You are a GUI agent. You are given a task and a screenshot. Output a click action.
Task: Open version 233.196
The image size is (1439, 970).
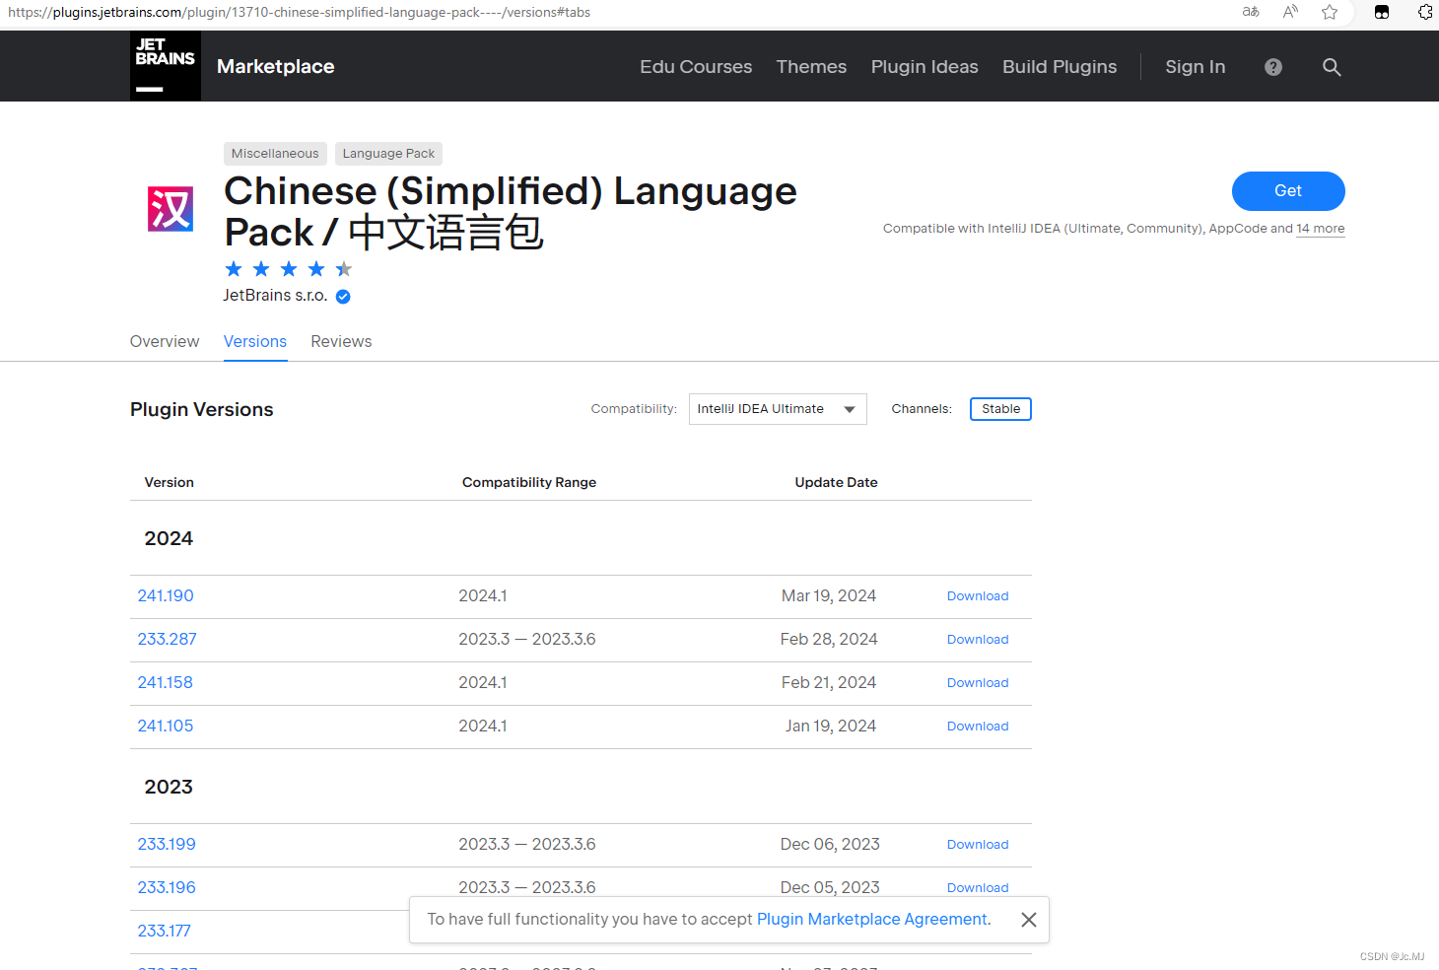167,888
